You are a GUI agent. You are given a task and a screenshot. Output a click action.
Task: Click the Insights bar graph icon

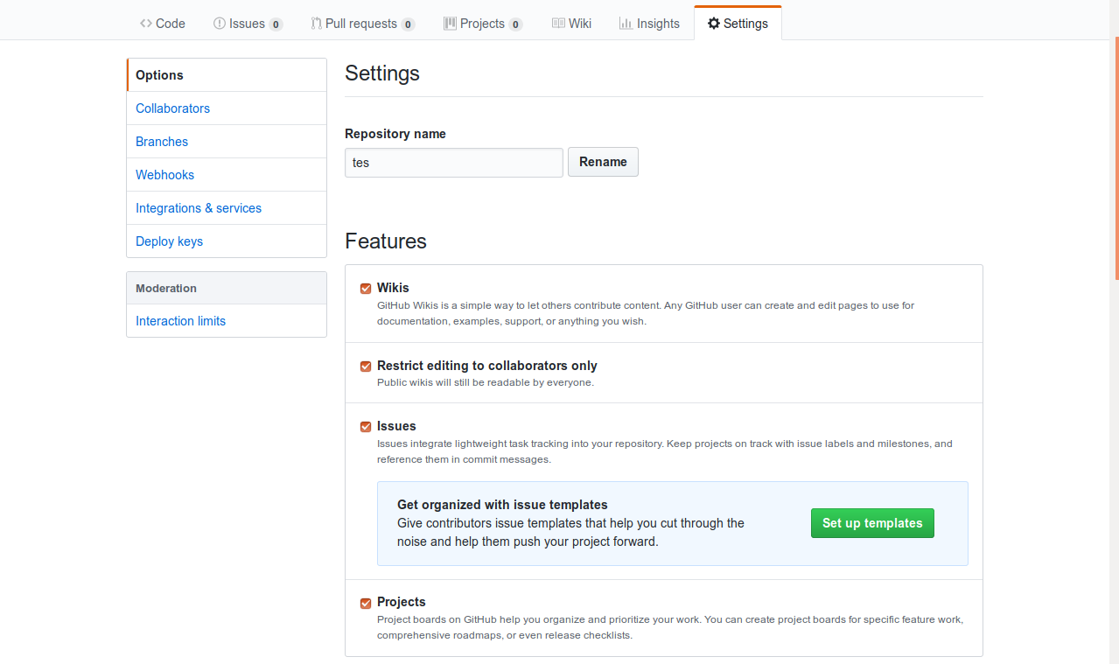pos(626,24)
